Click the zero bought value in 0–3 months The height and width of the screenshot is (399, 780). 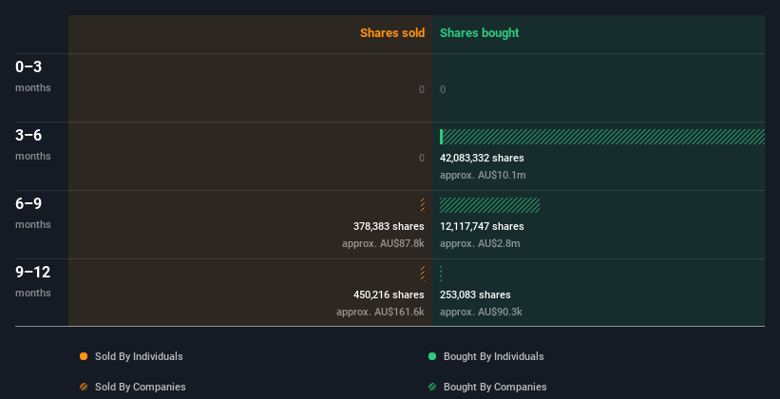[x=443, y=89]
